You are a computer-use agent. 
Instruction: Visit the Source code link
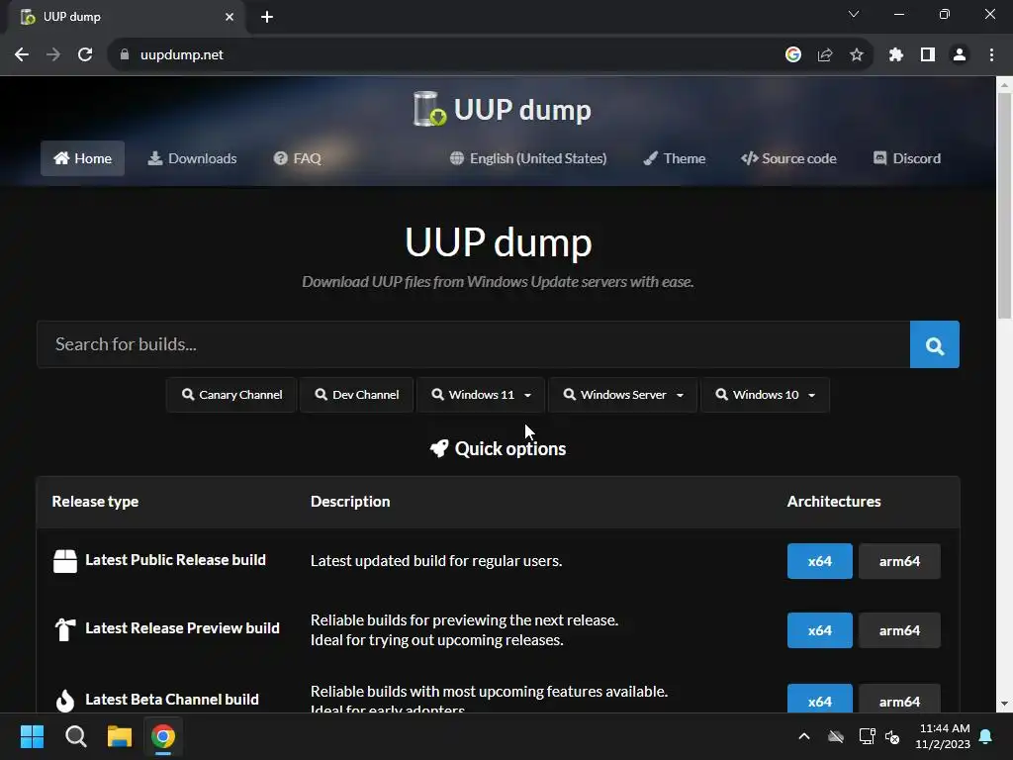(x=788, y=158)
